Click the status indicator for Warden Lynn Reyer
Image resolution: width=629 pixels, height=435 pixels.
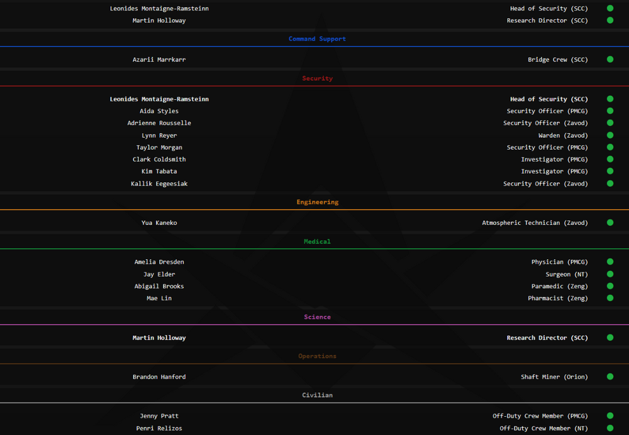tap(610, 136)
